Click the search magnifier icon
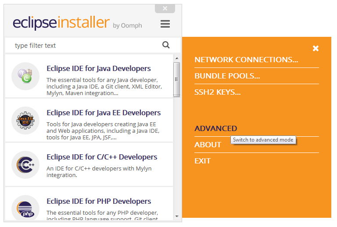This screenshot has width=337, height=227. point(166,45)
